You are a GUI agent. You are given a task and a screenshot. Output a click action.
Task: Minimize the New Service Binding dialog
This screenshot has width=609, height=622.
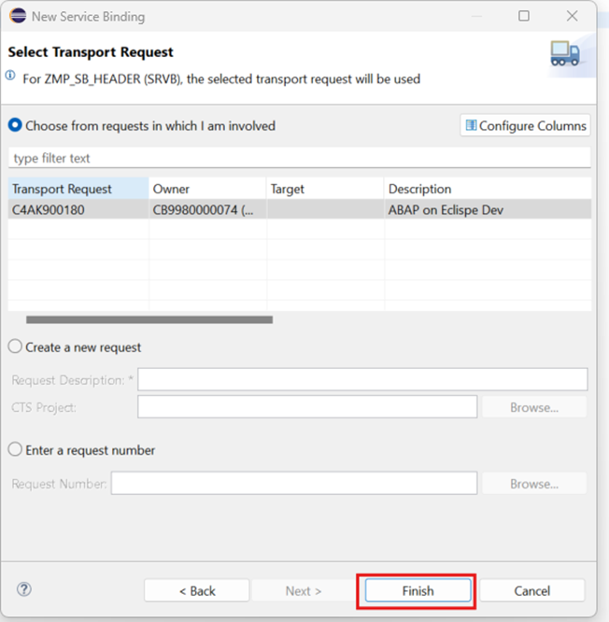(475, 16)
